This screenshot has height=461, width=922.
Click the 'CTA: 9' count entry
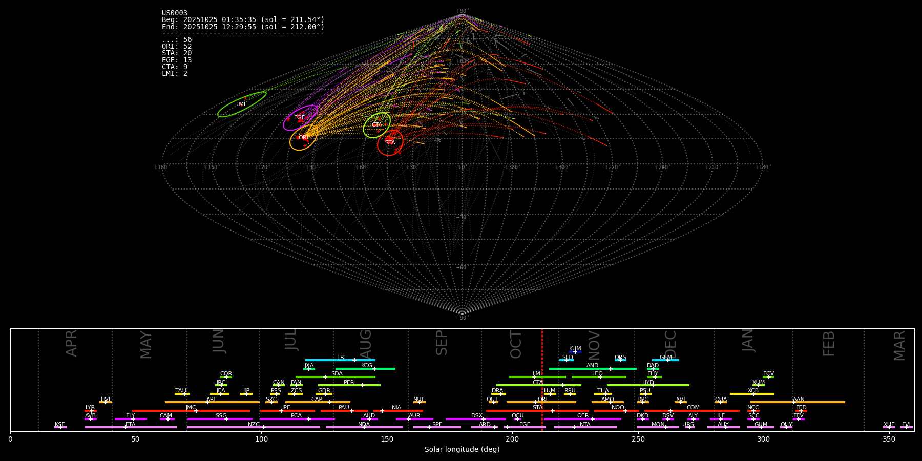pos(175,67)
